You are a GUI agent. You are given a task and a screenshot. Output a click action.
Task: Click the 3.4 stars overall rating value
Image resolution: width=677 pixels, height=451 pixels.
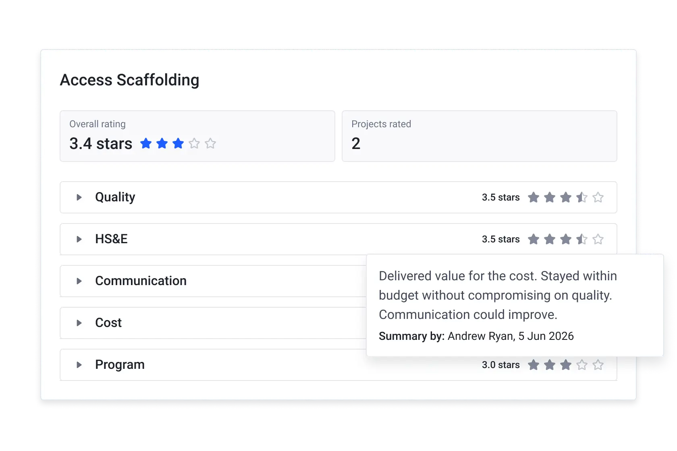[x=101, y=143]
